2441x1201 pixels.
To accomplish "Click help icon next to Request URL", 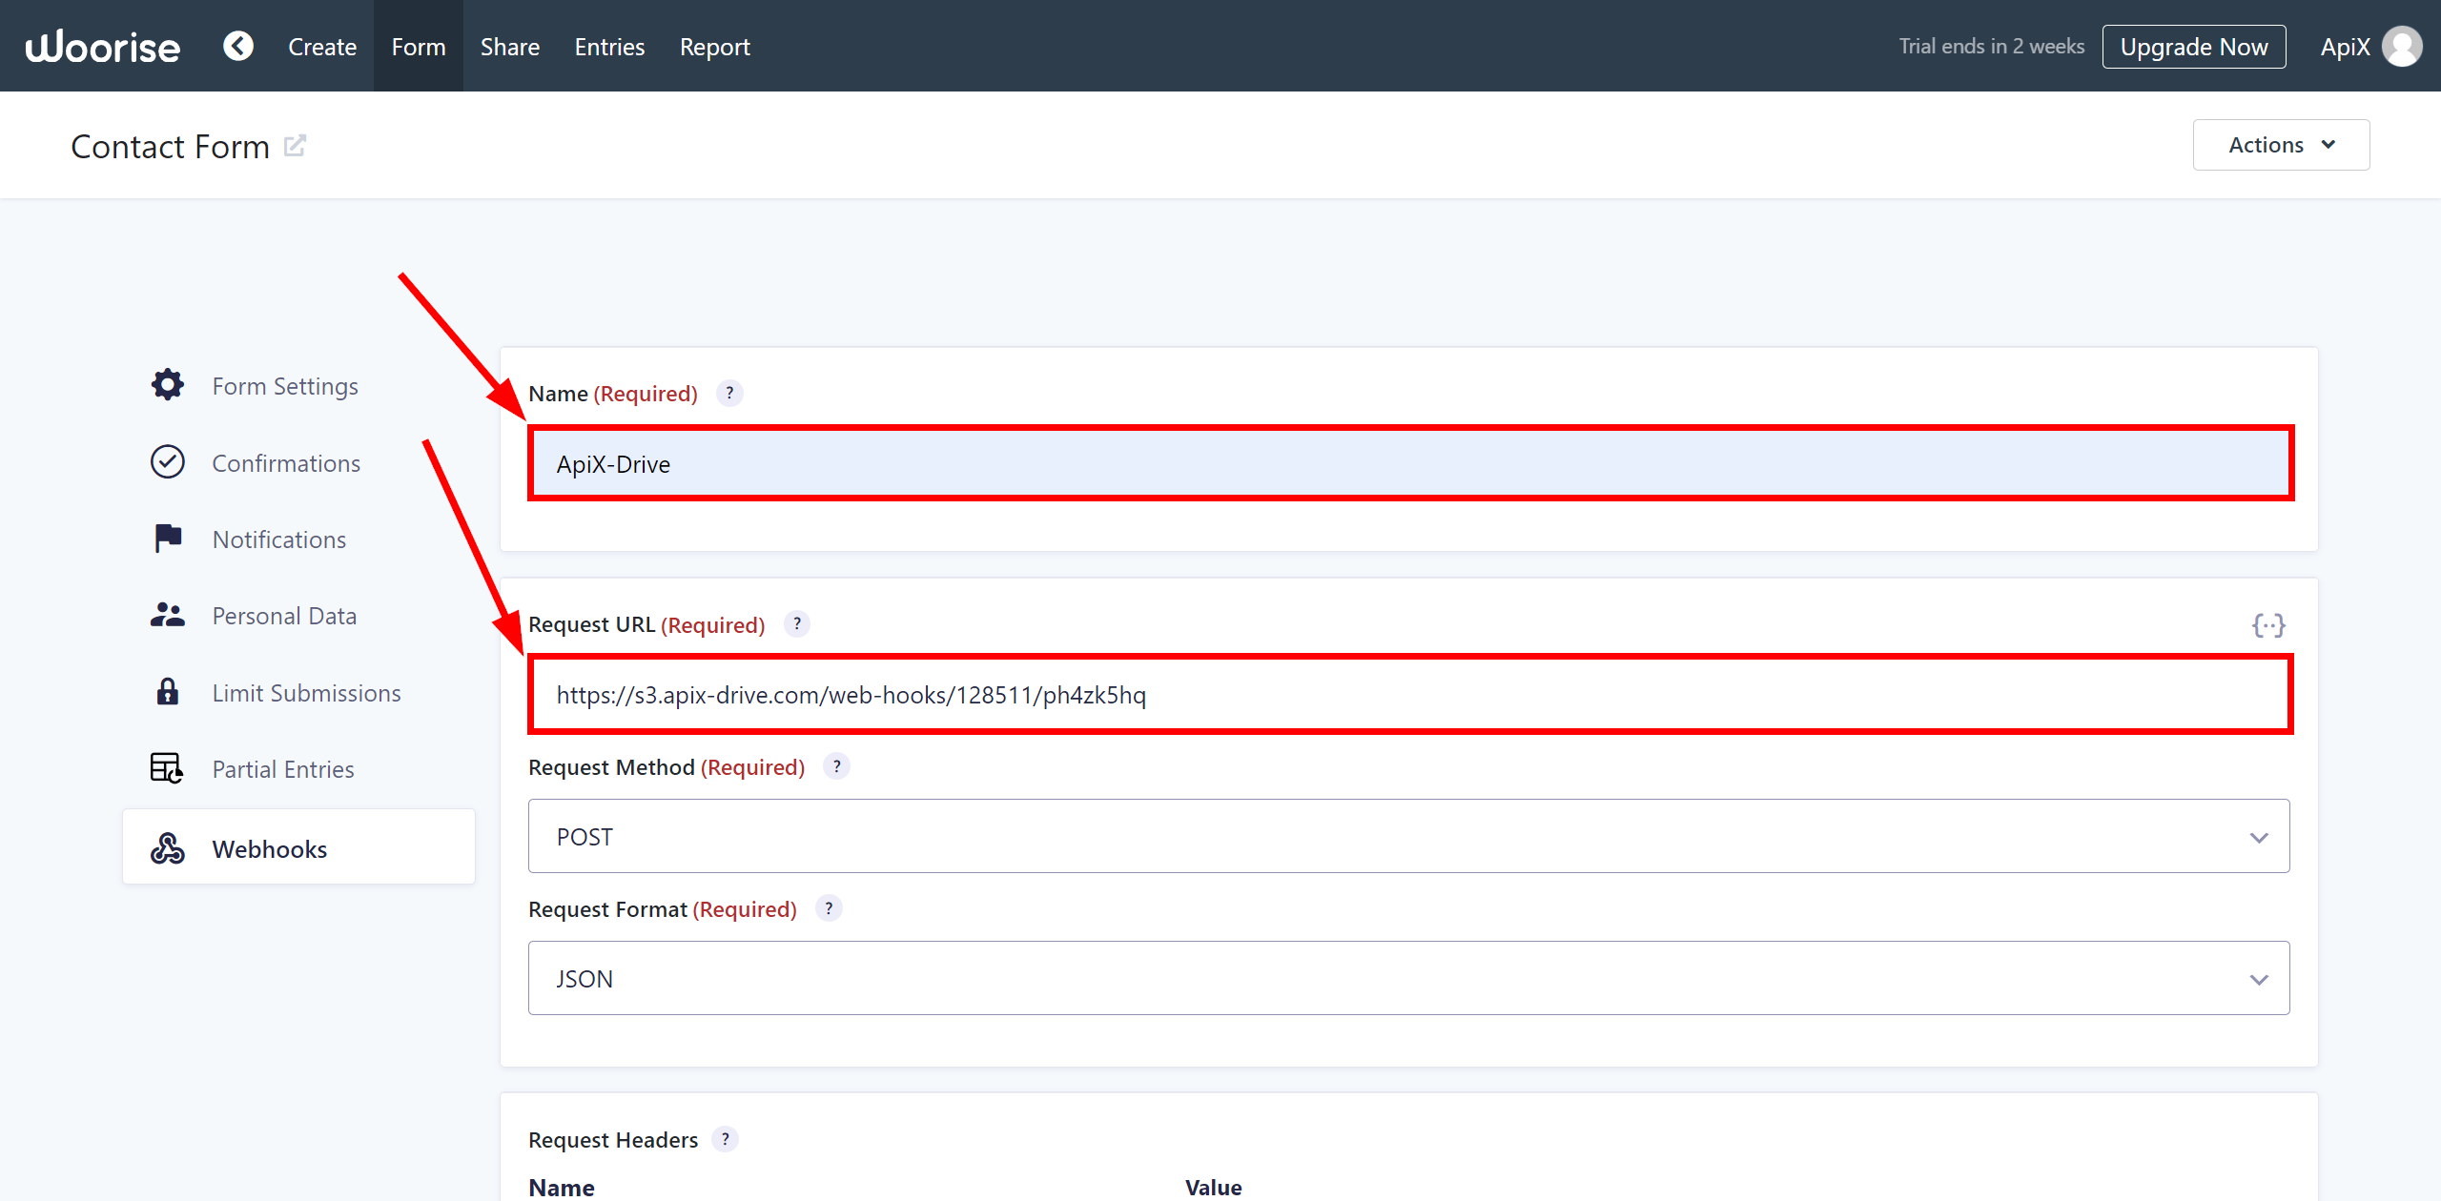I will 797,623.
